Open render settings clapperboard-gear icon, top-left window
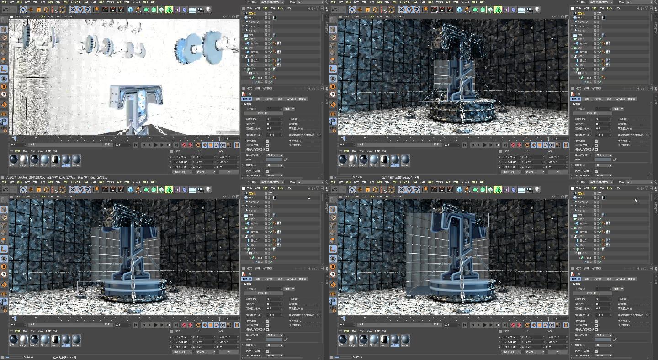 121,10
